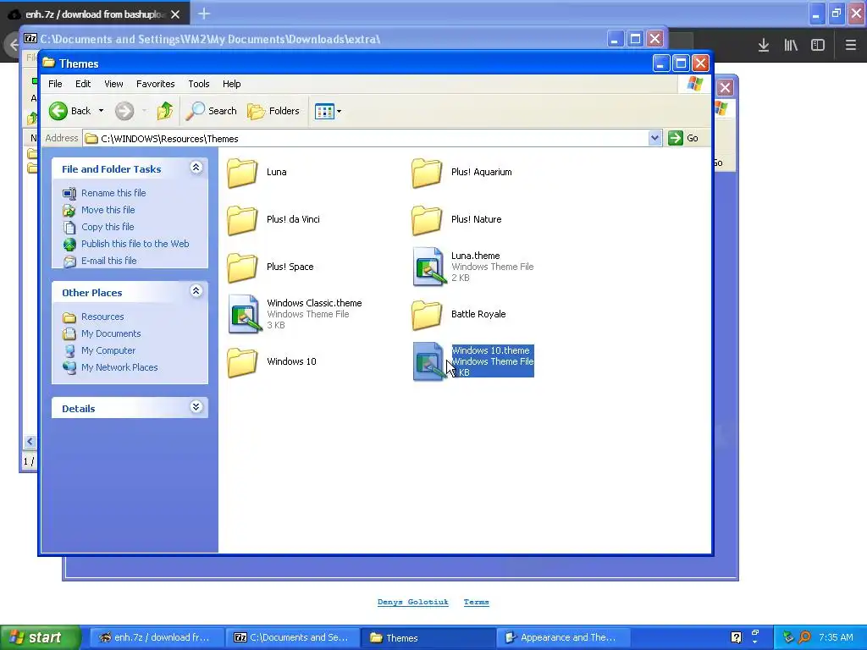Open the Back history dropdown arrow
This screenshot has width=867, height=650.
pyautogui.click(x=102, y=111)
